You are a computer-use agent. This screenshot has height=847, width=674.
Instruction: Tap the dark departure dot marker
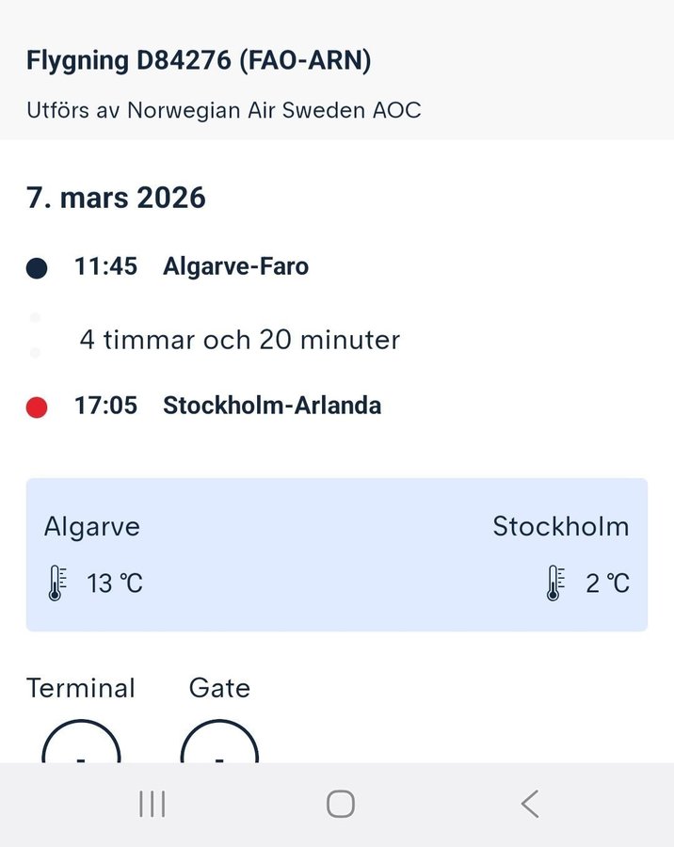(x=37, y=268)
